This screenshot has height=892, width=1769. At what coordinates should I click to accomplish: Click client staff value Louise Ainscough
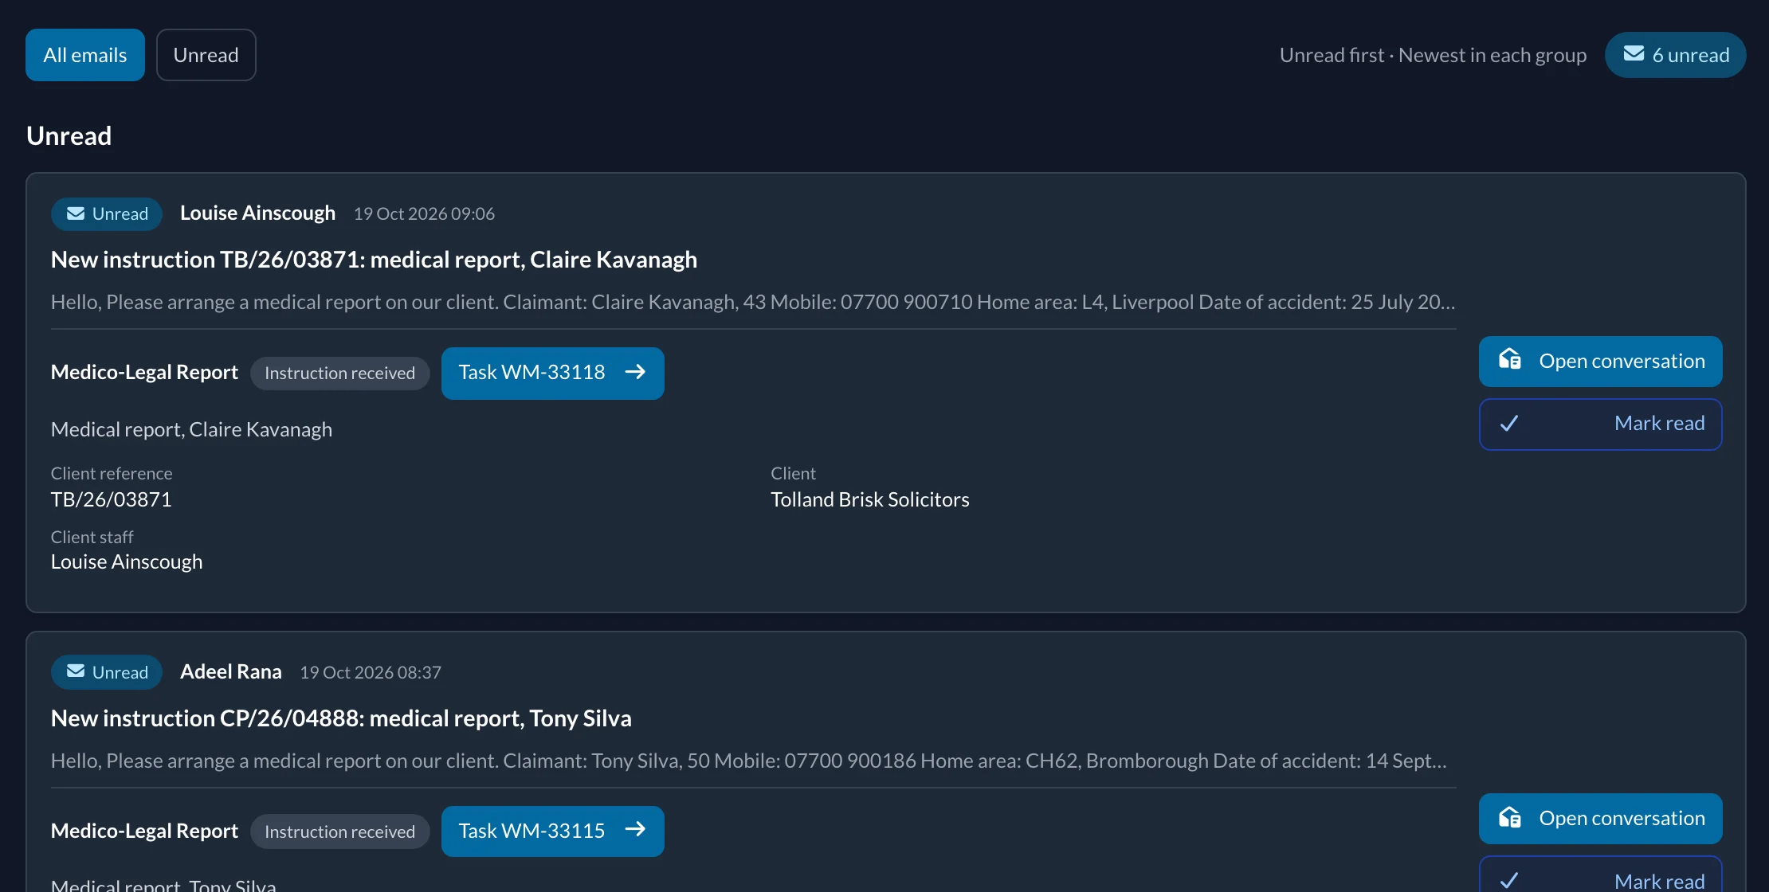pyautogui.click(x=127, y=561)
